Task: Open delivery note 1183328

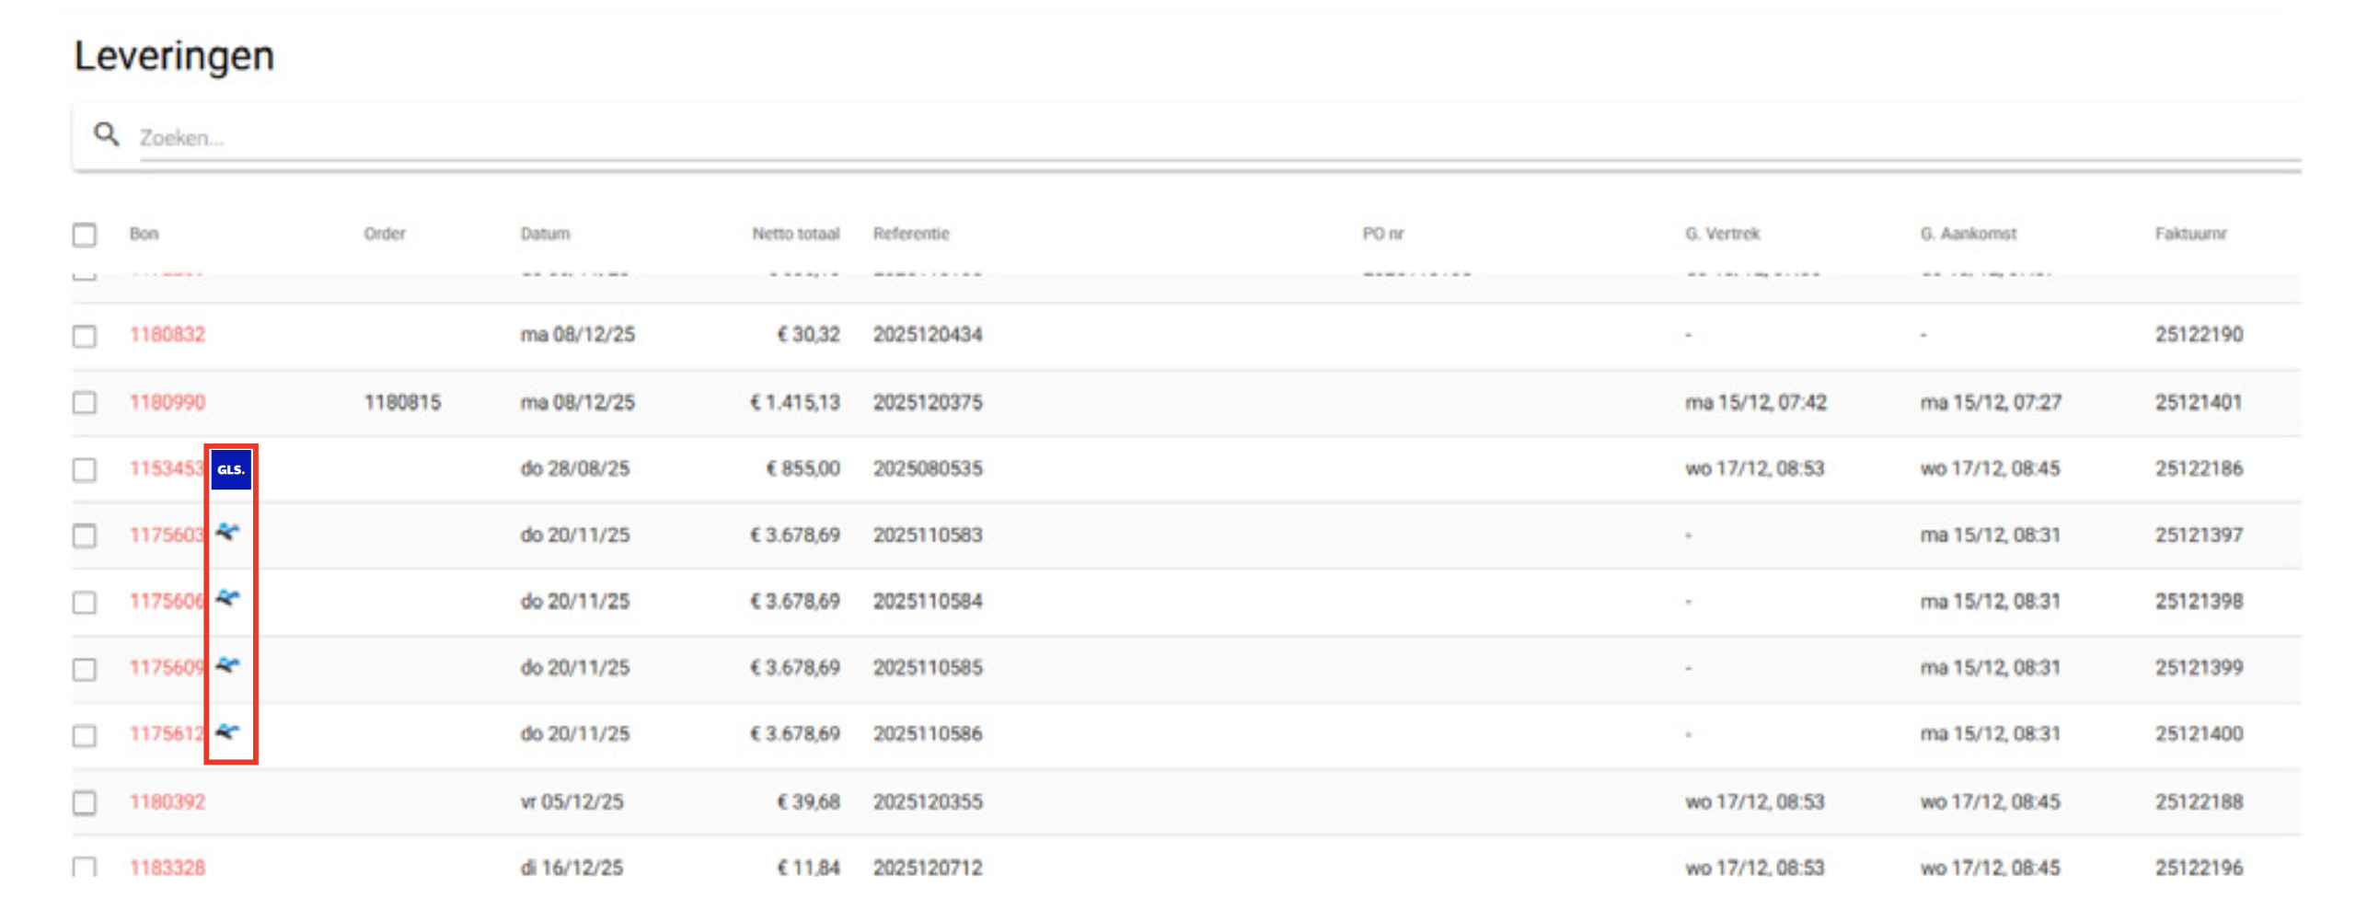Action: point(167,867)
